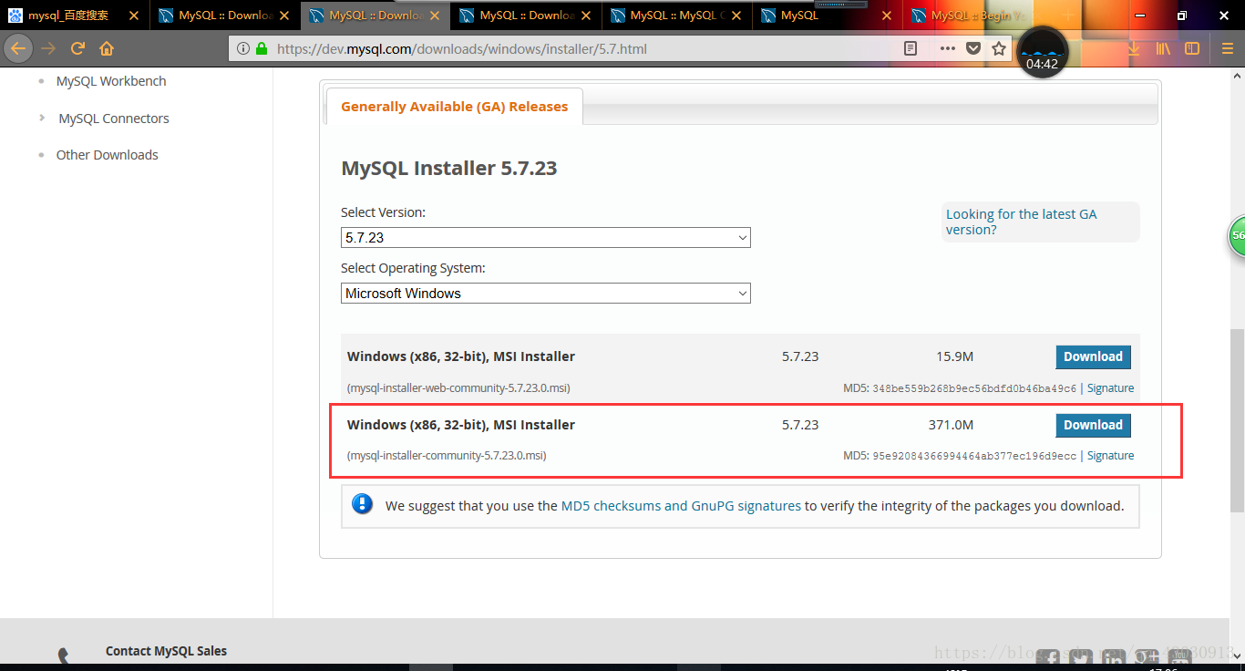Open the Library bookshelf icon
Image resolution: width=1245 pixels, height=671 pixels.
pyautogui.click(x=1163, y=48)
